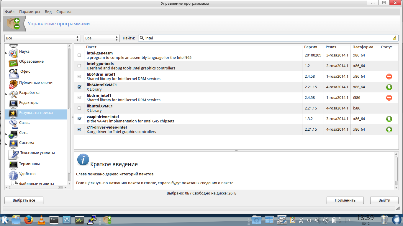Launch Firefox from the taskbar
Viewport: 403px width, 226px height.
pyautogui.click(x=28, y=220)
